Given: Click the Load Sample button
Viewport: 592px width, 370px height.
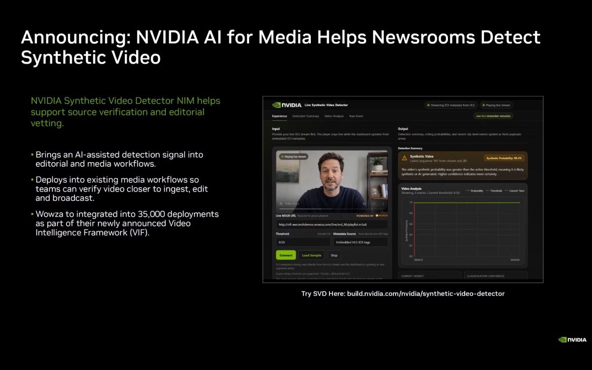Looking at the screenshot, I should click(311, 255).
